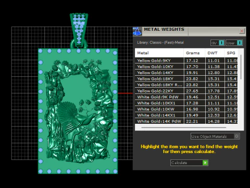Select the pendant bail with gems
The height and width of the screenshot is (188, 250).
click(x=79, y=30)
